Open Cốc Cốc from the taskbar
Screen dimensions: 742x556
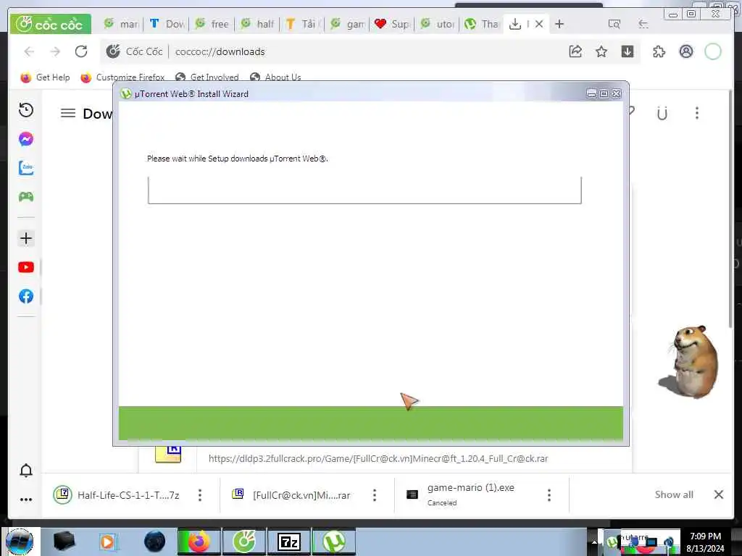click(x=244, y=542)
